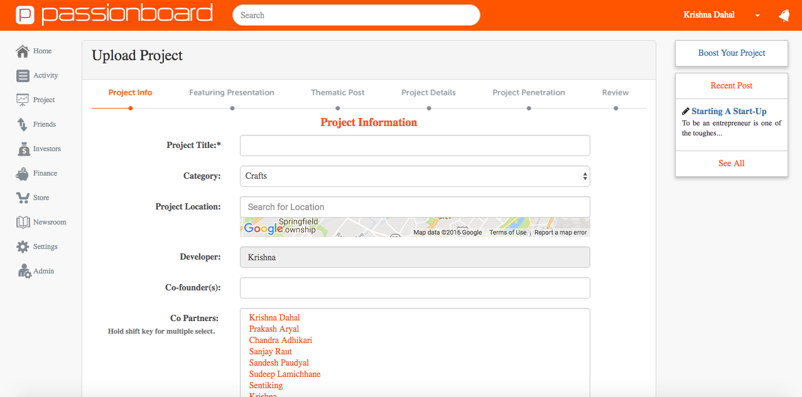The image size is (802, 397).
Task: Open the Activity list icon
Action: point(23,75)
